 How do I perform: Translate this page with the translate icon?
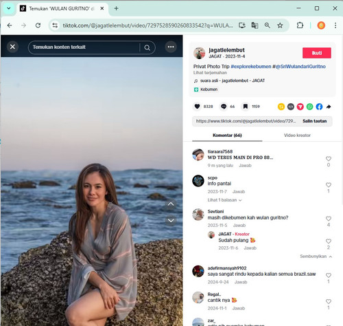coord(255,25)
